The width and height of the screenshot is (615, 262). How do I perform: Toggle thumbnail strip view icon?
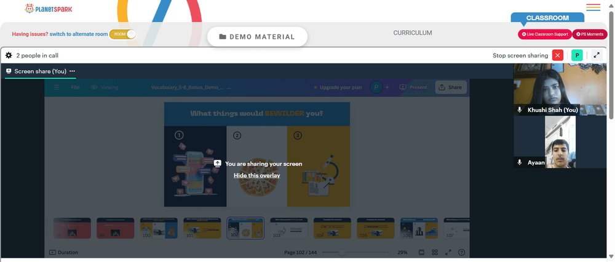422,252
